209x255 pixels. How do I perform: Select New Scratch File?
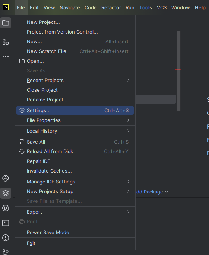coord(75,51)
